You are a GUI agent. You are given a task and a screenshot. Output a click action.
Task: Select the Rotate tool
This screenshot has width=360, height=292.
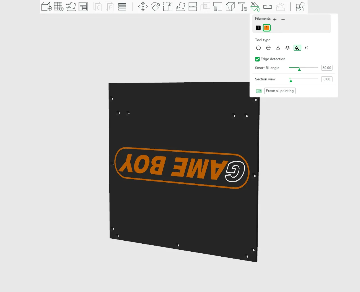pos(155,6)
